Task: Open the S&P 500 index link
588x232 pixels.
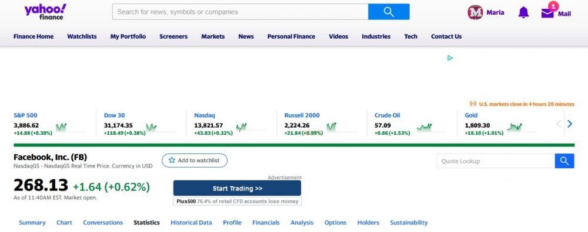Action: [x=25, y=115]
